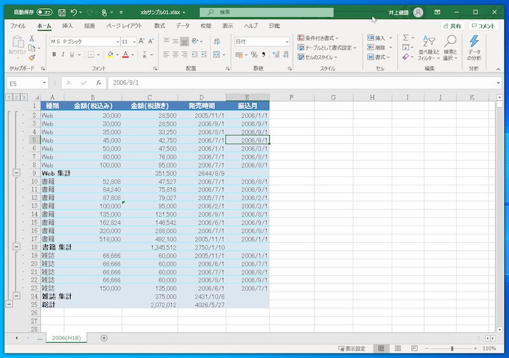Image resolution: width=509 pixels, height=358 pixels.
Task: Click the Bold formatting icon
Action: pos(54,54)
